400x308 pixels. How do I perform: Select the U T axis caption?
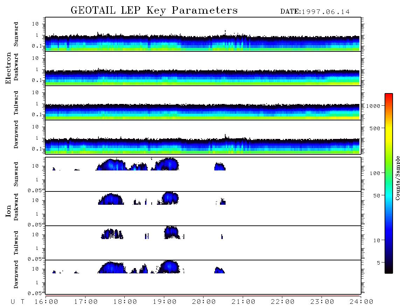pos(18,302)
